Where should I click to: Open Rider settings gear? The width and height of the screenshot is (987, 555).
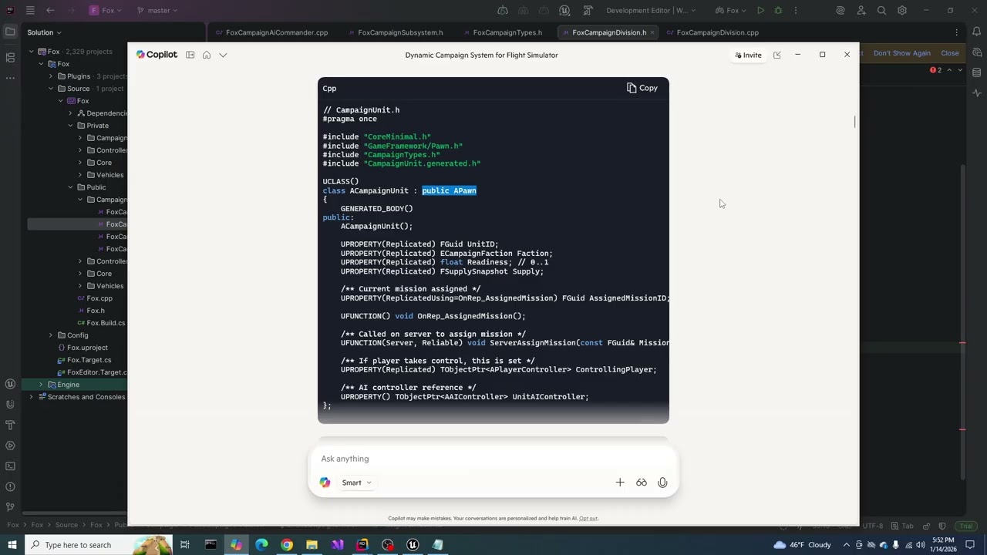tap(902, 11)
